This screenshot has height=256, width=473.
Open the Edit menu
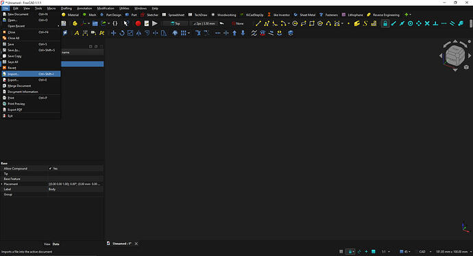[x=16, y=8]
